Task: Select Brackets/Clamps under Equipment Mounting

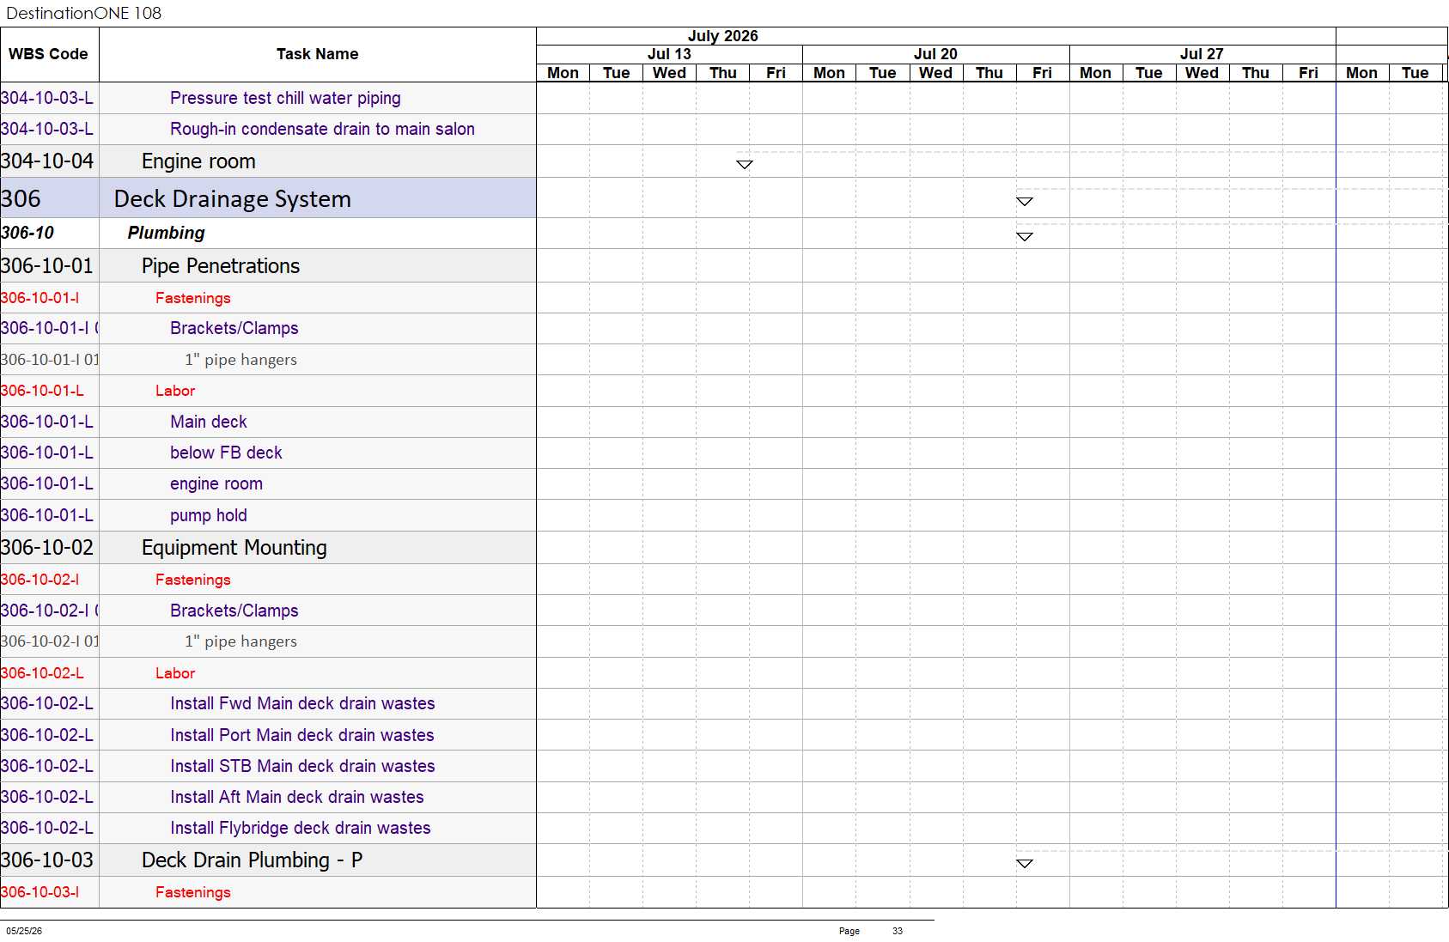Action: point(234,611)
